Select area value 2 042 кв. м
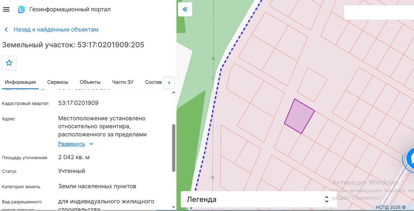The width and height of the screenshot is (414, 211). 74,157
